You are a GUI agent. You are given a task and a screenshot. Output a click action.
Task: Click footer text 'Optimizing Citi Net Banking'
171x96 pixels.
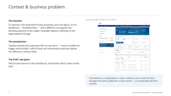click(141, 93)
